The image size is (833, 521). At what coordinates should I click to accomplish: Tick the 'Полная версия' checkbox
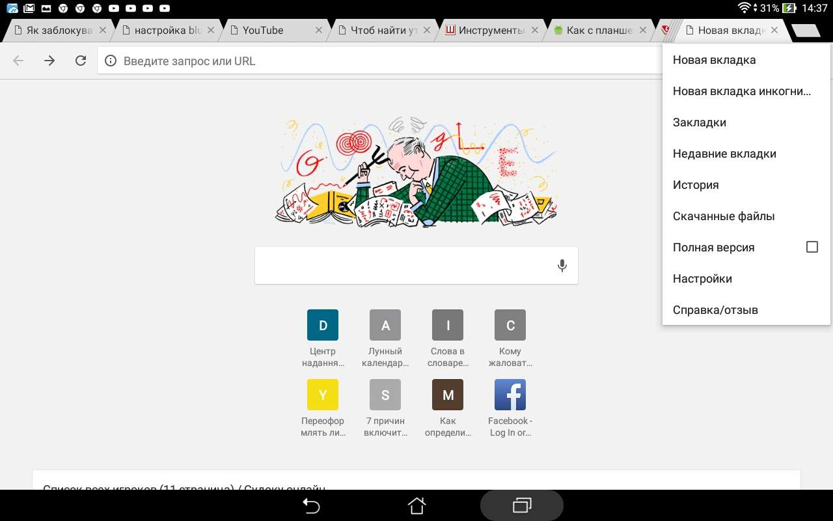812,247
